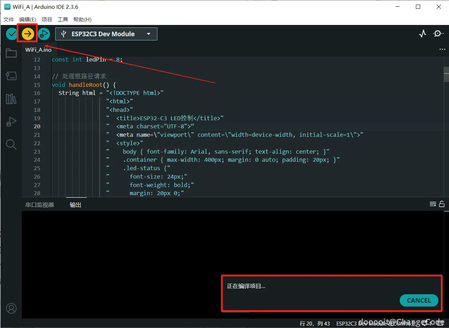Open the Serial Plotter

point(423,34)
